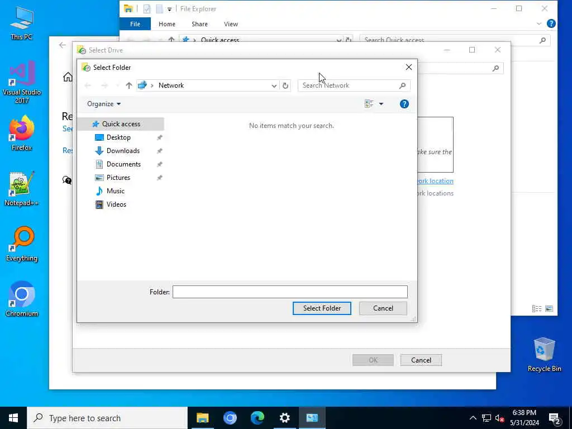Click the Network breadcrumb in the address bar

coord(171,85)
